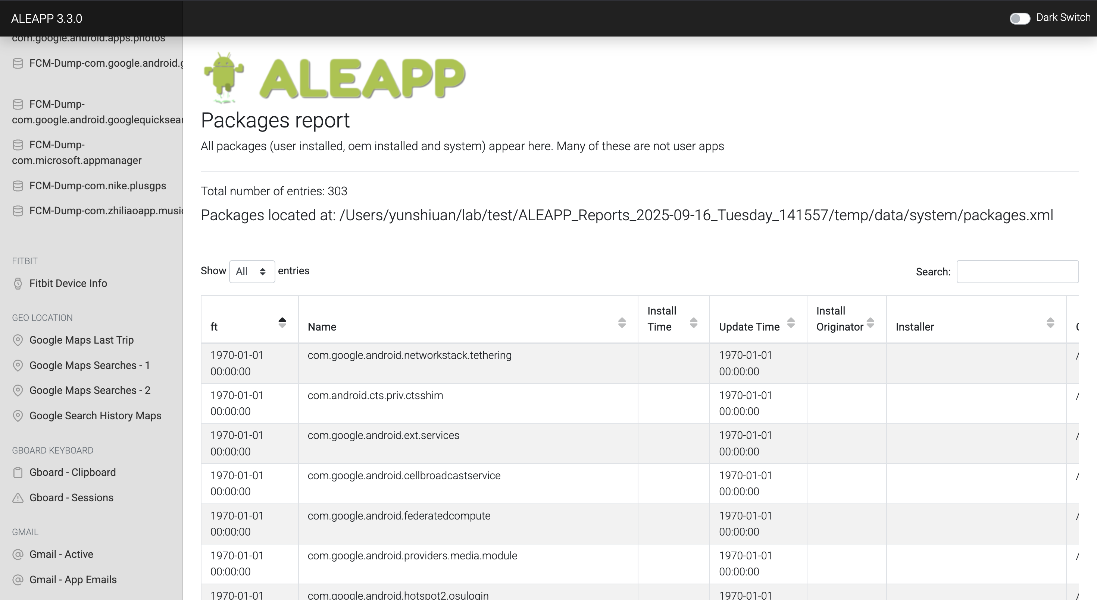Click clipboard icon for Gboard - Clipboard
Screen dimensions: 1097x600
(x=18, y=473)
